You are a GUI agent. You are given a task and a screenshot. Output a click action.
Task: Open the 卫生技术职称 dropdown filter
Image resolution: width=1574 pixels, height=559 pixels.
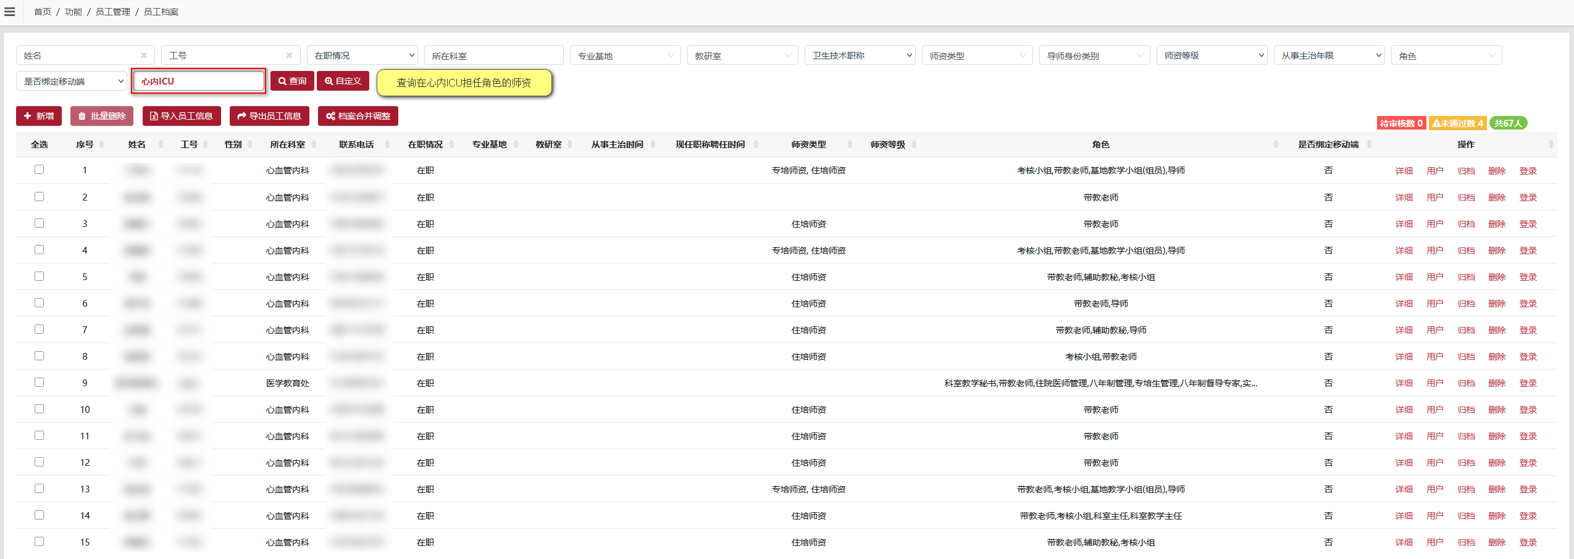(x=860, y=56)
